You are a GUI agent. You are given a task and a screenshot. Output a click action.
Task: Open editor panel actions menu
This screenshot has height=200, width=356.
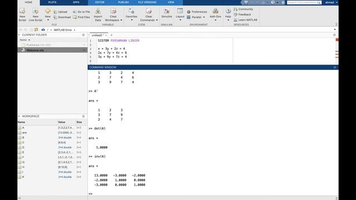tap(334, 35)
